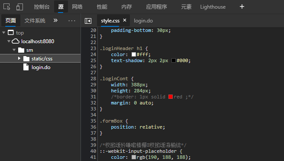Expand the static/css folder arrow
The width and height of the screenshot is (284, 161).
[19, 58]
